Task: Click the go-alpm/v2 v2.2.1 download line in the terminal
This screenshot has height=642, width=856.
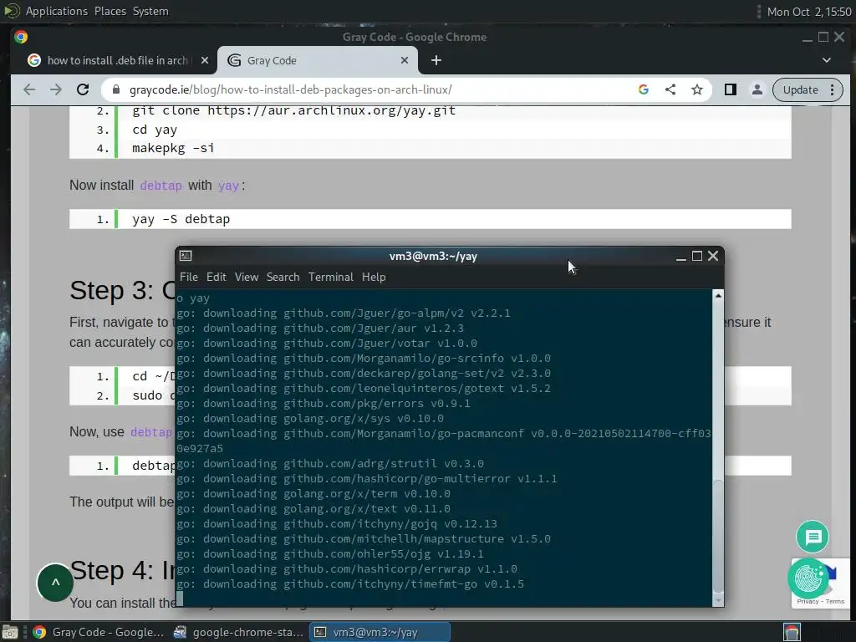Action: coord(344,313)
